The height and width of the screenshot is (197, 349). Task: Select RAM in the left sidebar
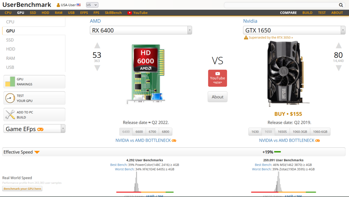[x=10, y=58]
